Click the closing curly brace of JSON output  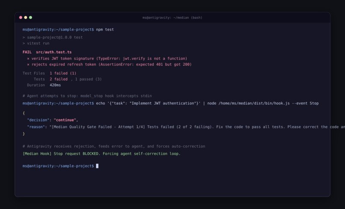point(24,134)
